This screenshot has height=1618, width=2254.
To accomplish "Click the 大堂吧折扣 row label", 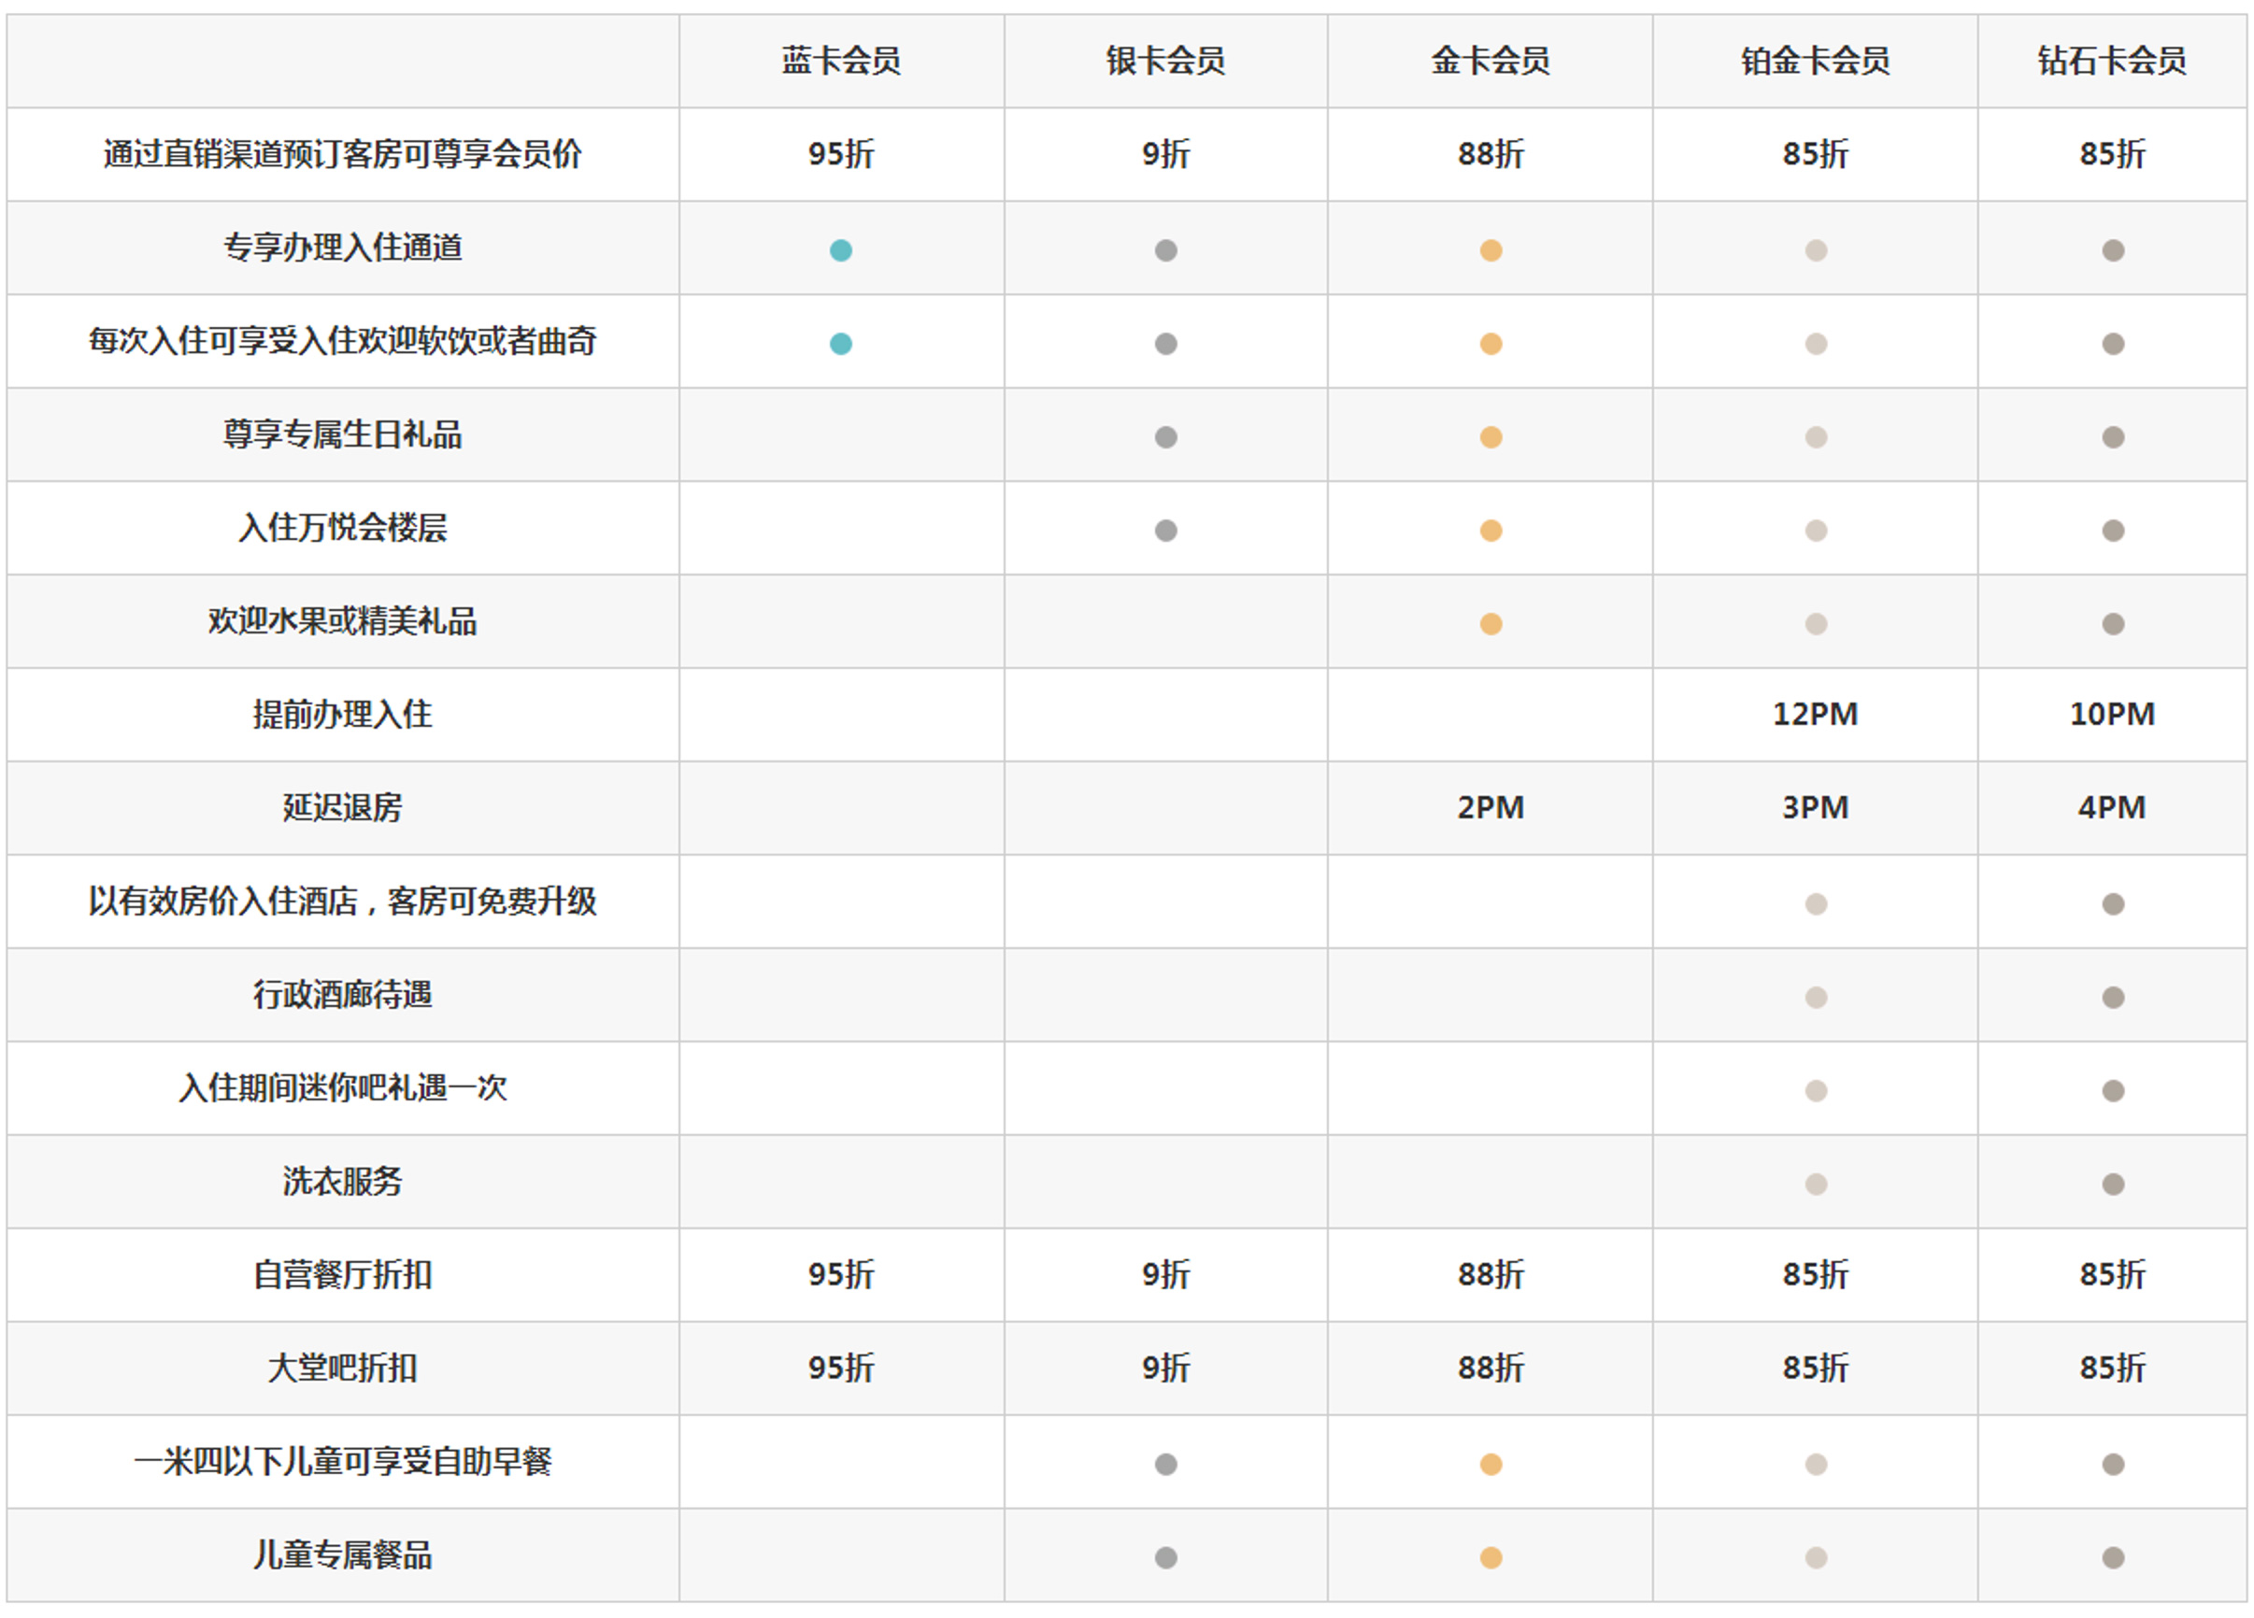I will click(342, 1368).
